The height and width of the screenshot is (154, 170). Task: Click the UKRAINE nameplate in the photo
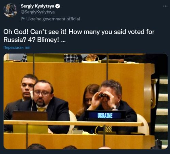pos(105,116)
